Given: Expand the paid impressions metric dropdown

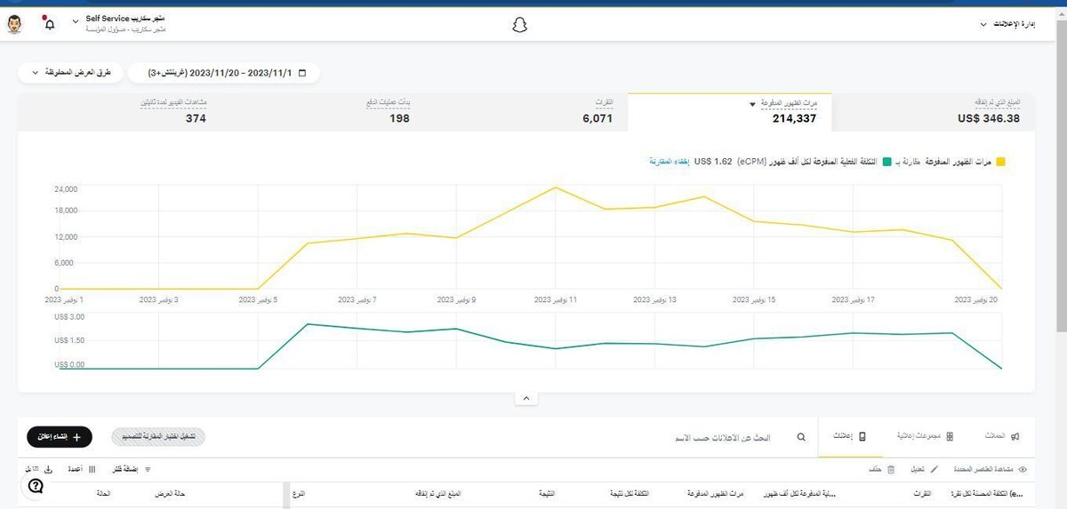Looking at the screenshot, I should tap(752, 104).
